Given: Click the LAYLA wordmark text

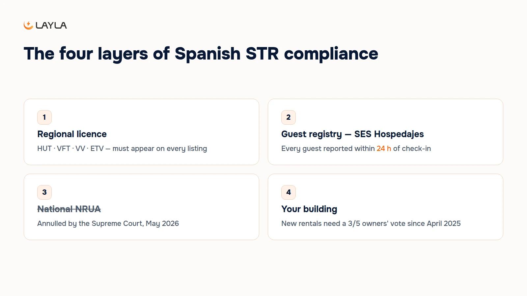Looking at the screenshot, I should point(51,25).
